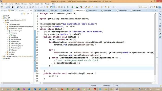
Task: Click Previous Annotation toolbar icon
Action: [102, 7]
